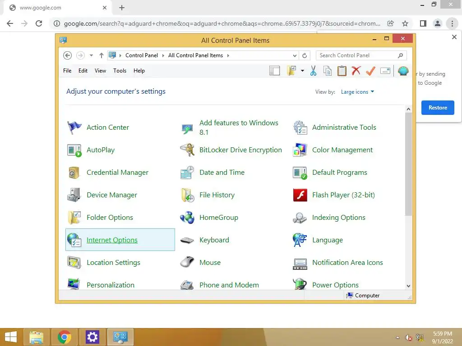Expand breadcrumb arrow after All Control Panel Items
Viewport: 462px width, 346px height.
228,55
